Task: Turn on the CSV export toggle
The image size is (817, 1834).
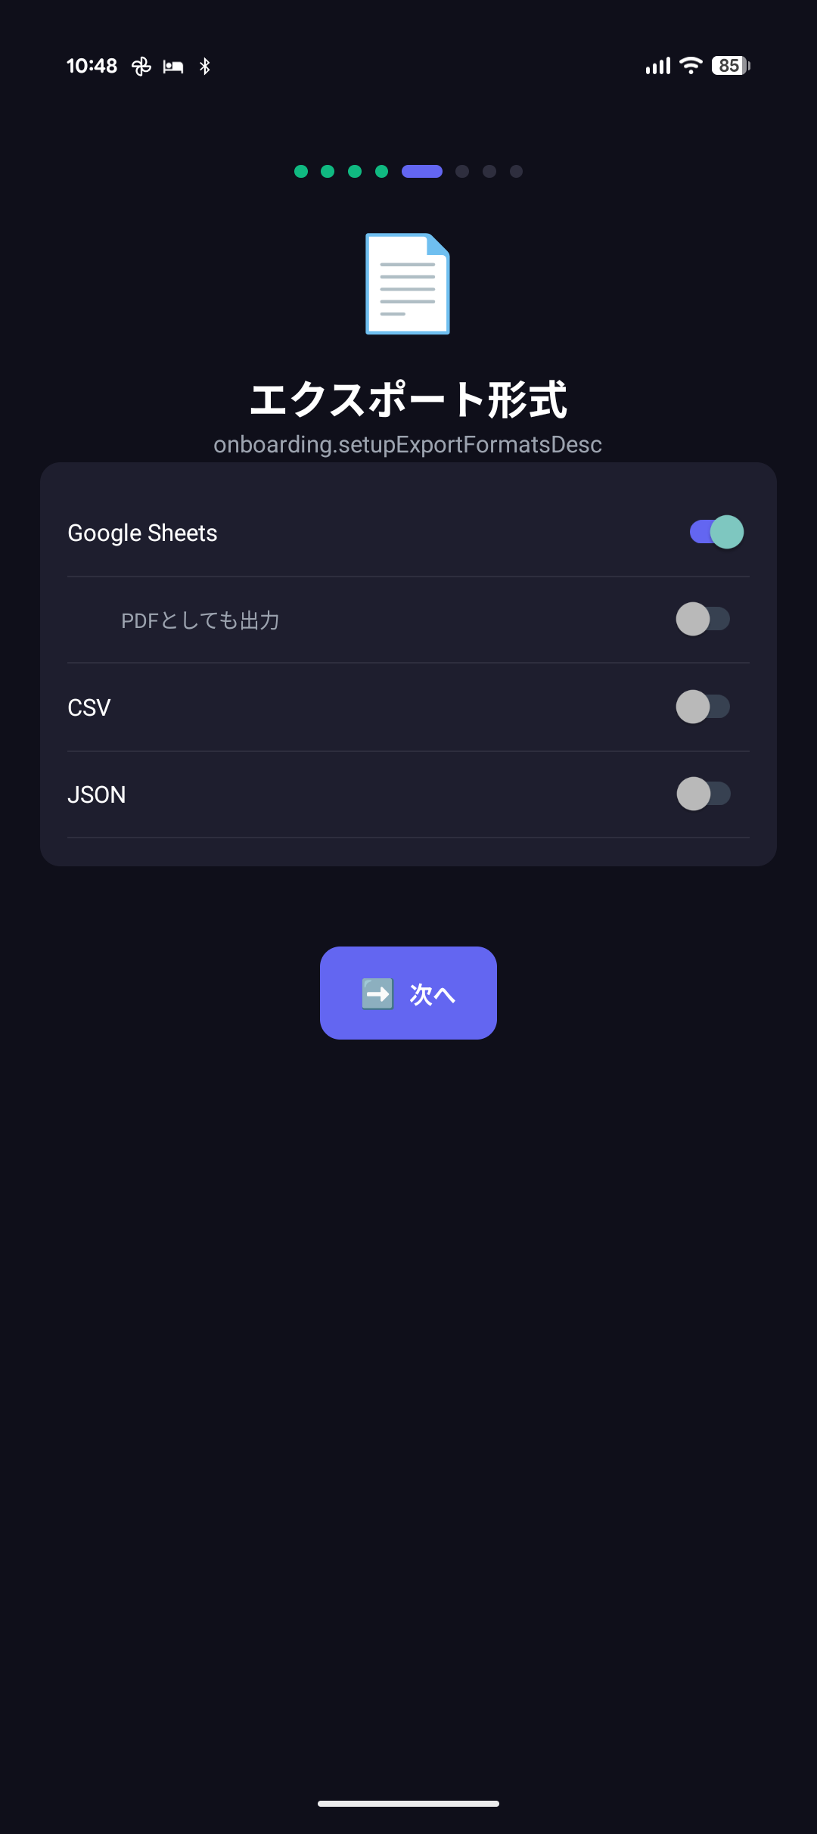Action: pos(703,707)
